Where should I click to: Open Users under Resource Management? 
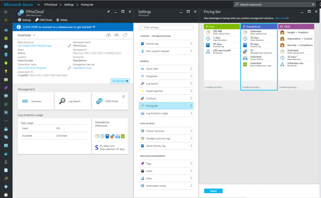(166, 178)
